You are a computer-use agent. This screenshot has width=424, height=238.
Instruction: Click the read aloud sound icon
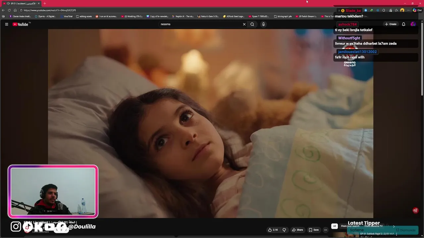(377, 10)
